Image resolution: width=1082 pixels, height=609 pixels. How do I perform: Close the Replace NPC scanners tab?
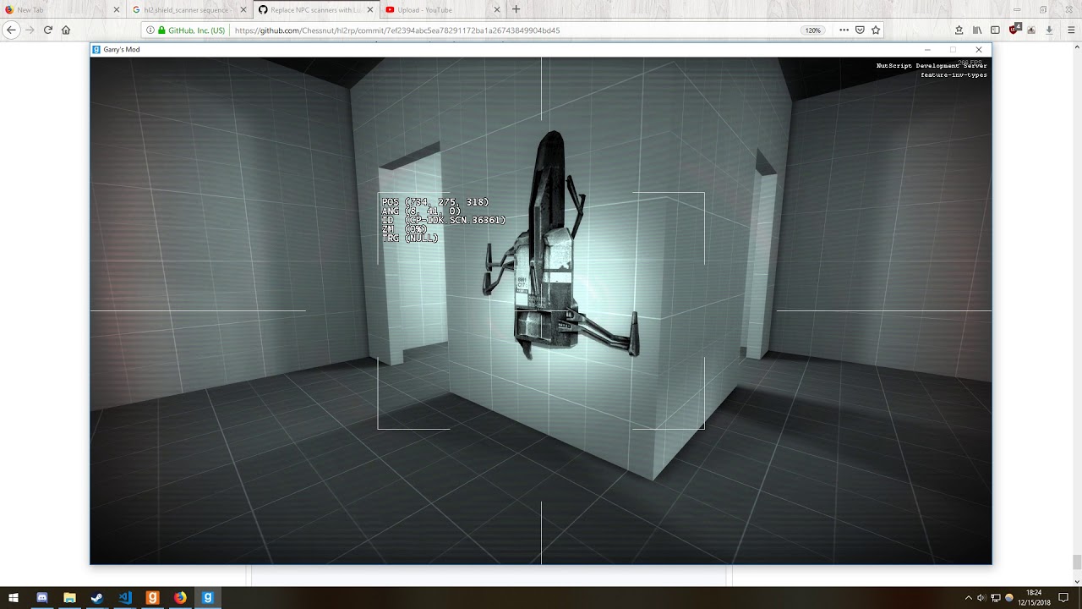coord(370,10)
